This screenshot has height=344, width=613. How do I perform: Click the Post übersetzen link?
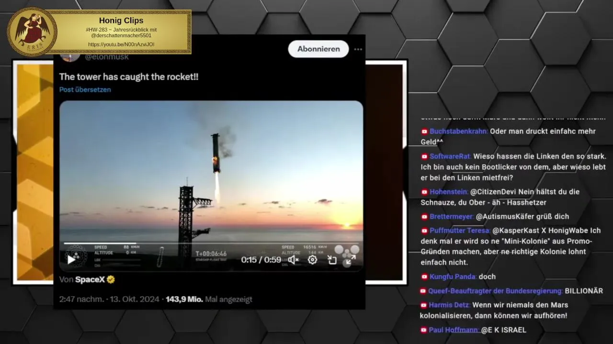[85, 89]
